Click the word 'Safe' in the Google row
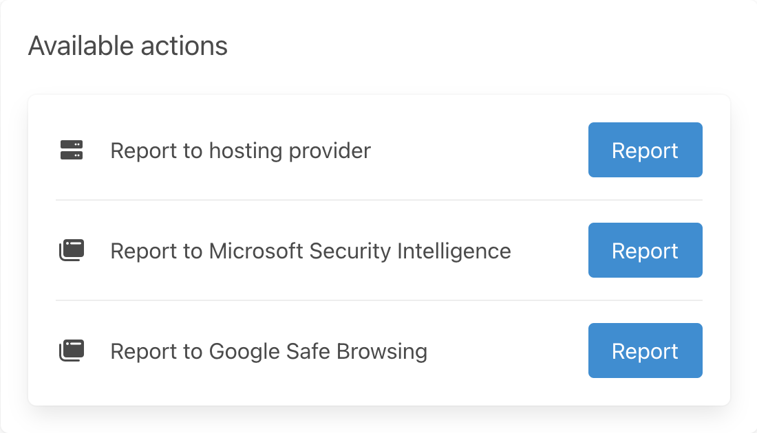 (314, 351)
